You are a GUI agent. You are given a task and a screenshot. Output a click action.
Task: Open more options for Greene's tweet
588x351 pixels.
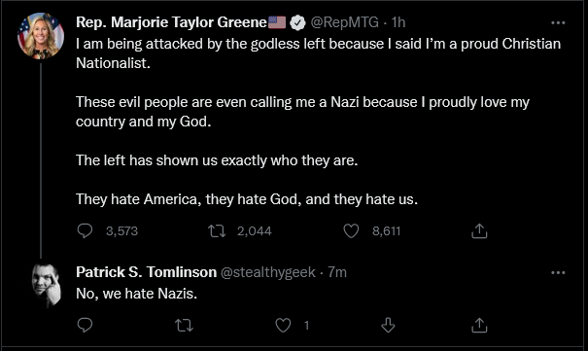[x=558, y=23]
